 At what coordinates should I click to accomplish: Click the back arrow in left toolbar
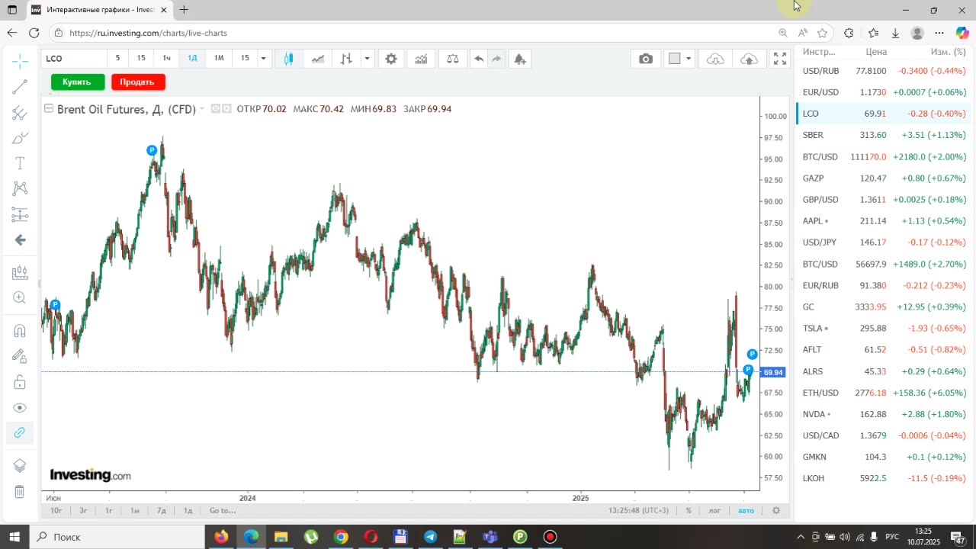(x=20, y=240)
